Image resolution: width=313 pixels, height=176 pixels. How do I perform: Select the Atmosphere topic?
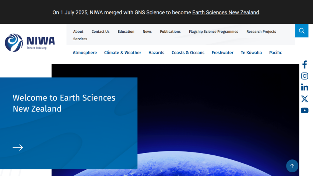[x=85, y=53]
